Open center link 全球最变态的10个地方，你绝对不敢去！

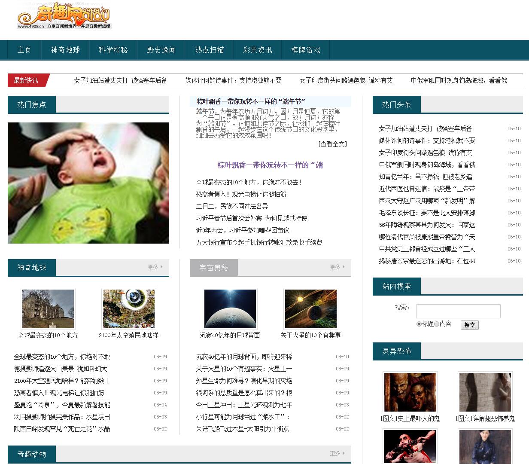pyautogui.click(x=249, y=182)
